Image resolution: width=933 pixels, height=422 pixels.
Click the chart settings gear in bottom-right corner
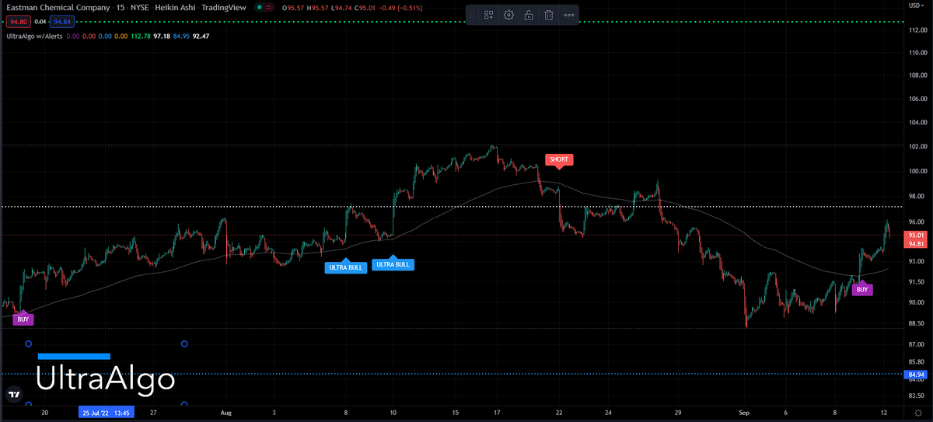(x=917, y=413)
